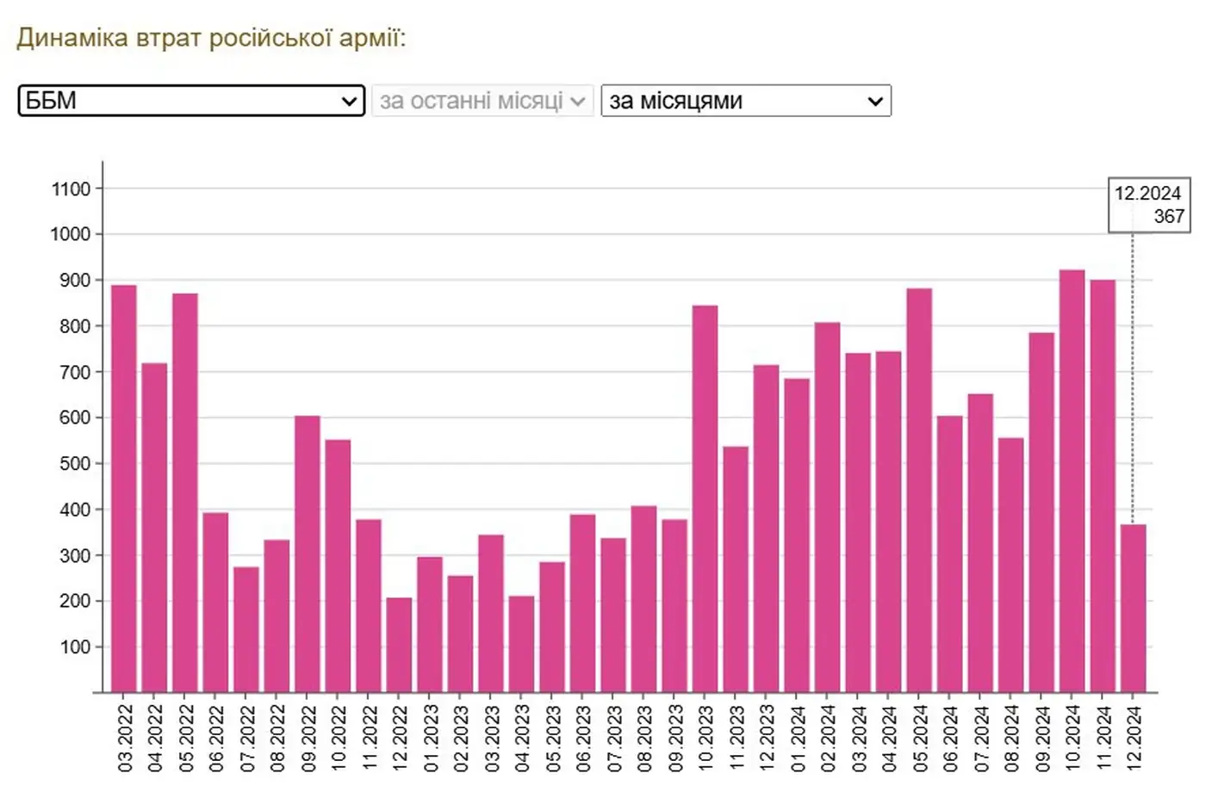Click the 'Динаміка втрат російської армії' heading
The image size is (1206, 792).
[x=211, y=38]
